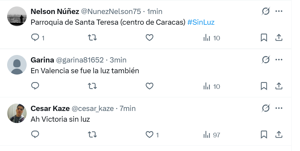Open Grok icon on Nelson Núñez's tweet
This screenshot has height=151, width=300.
pyautogui.click(x=266, y=11)
